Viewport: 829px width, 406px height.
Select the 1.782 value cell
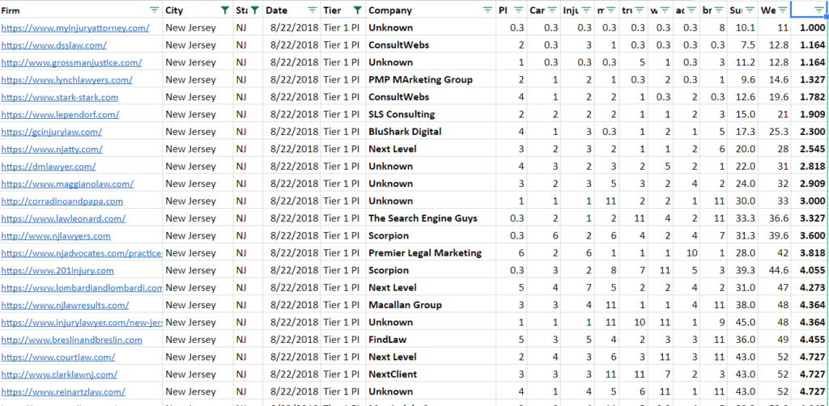click(x=810, y=97)
